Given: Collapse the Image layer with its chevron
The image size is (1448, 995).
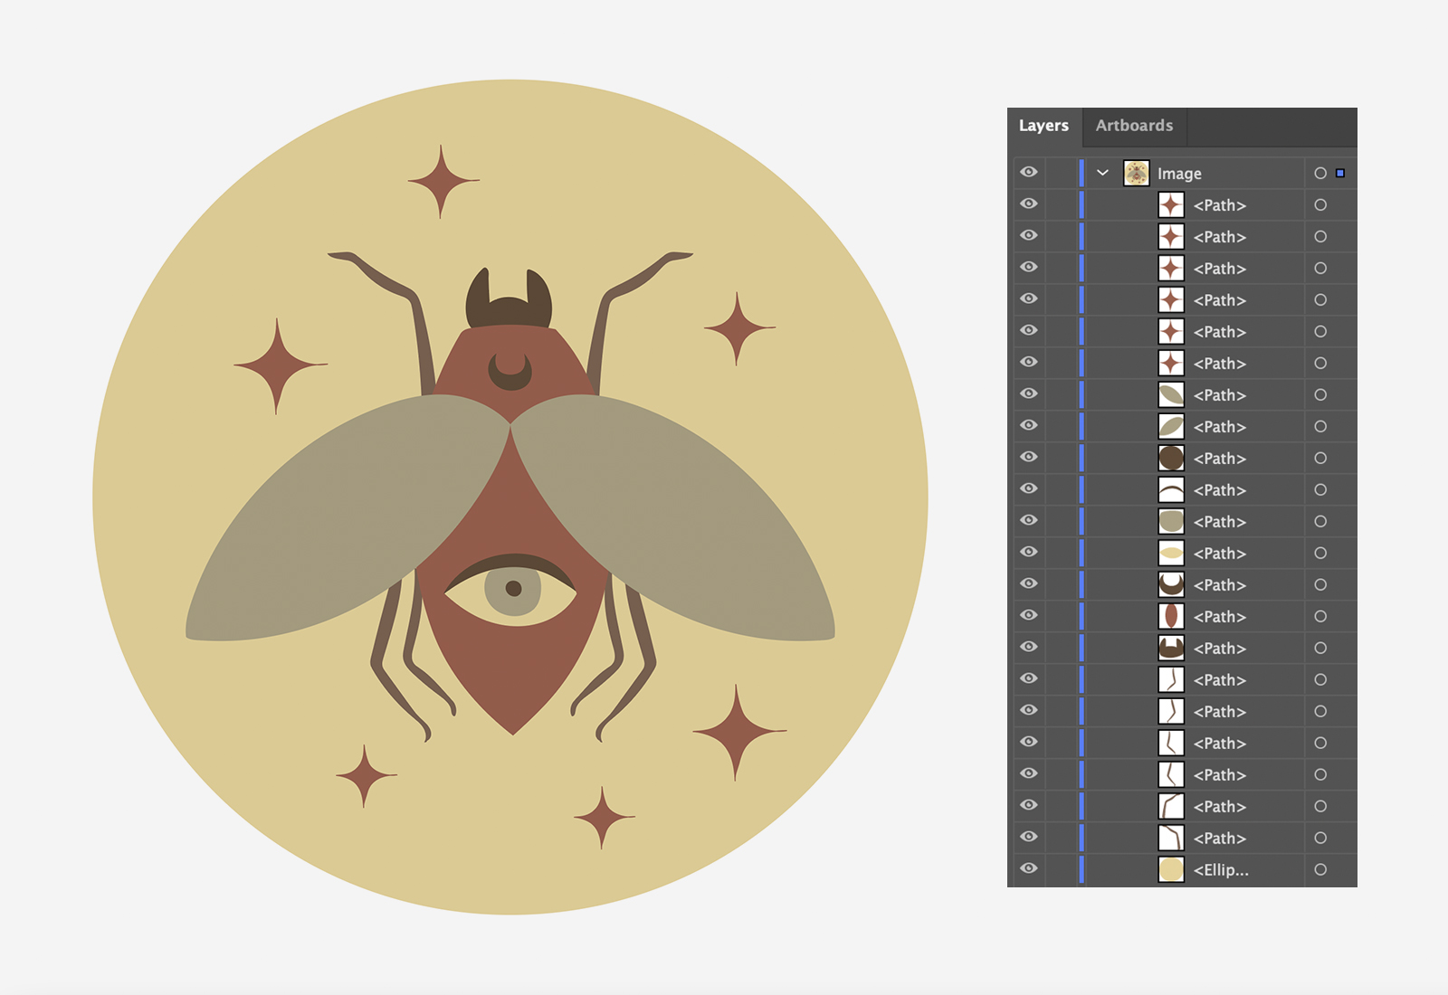Looking at the screenshot, I should (x=1102, y=173).
